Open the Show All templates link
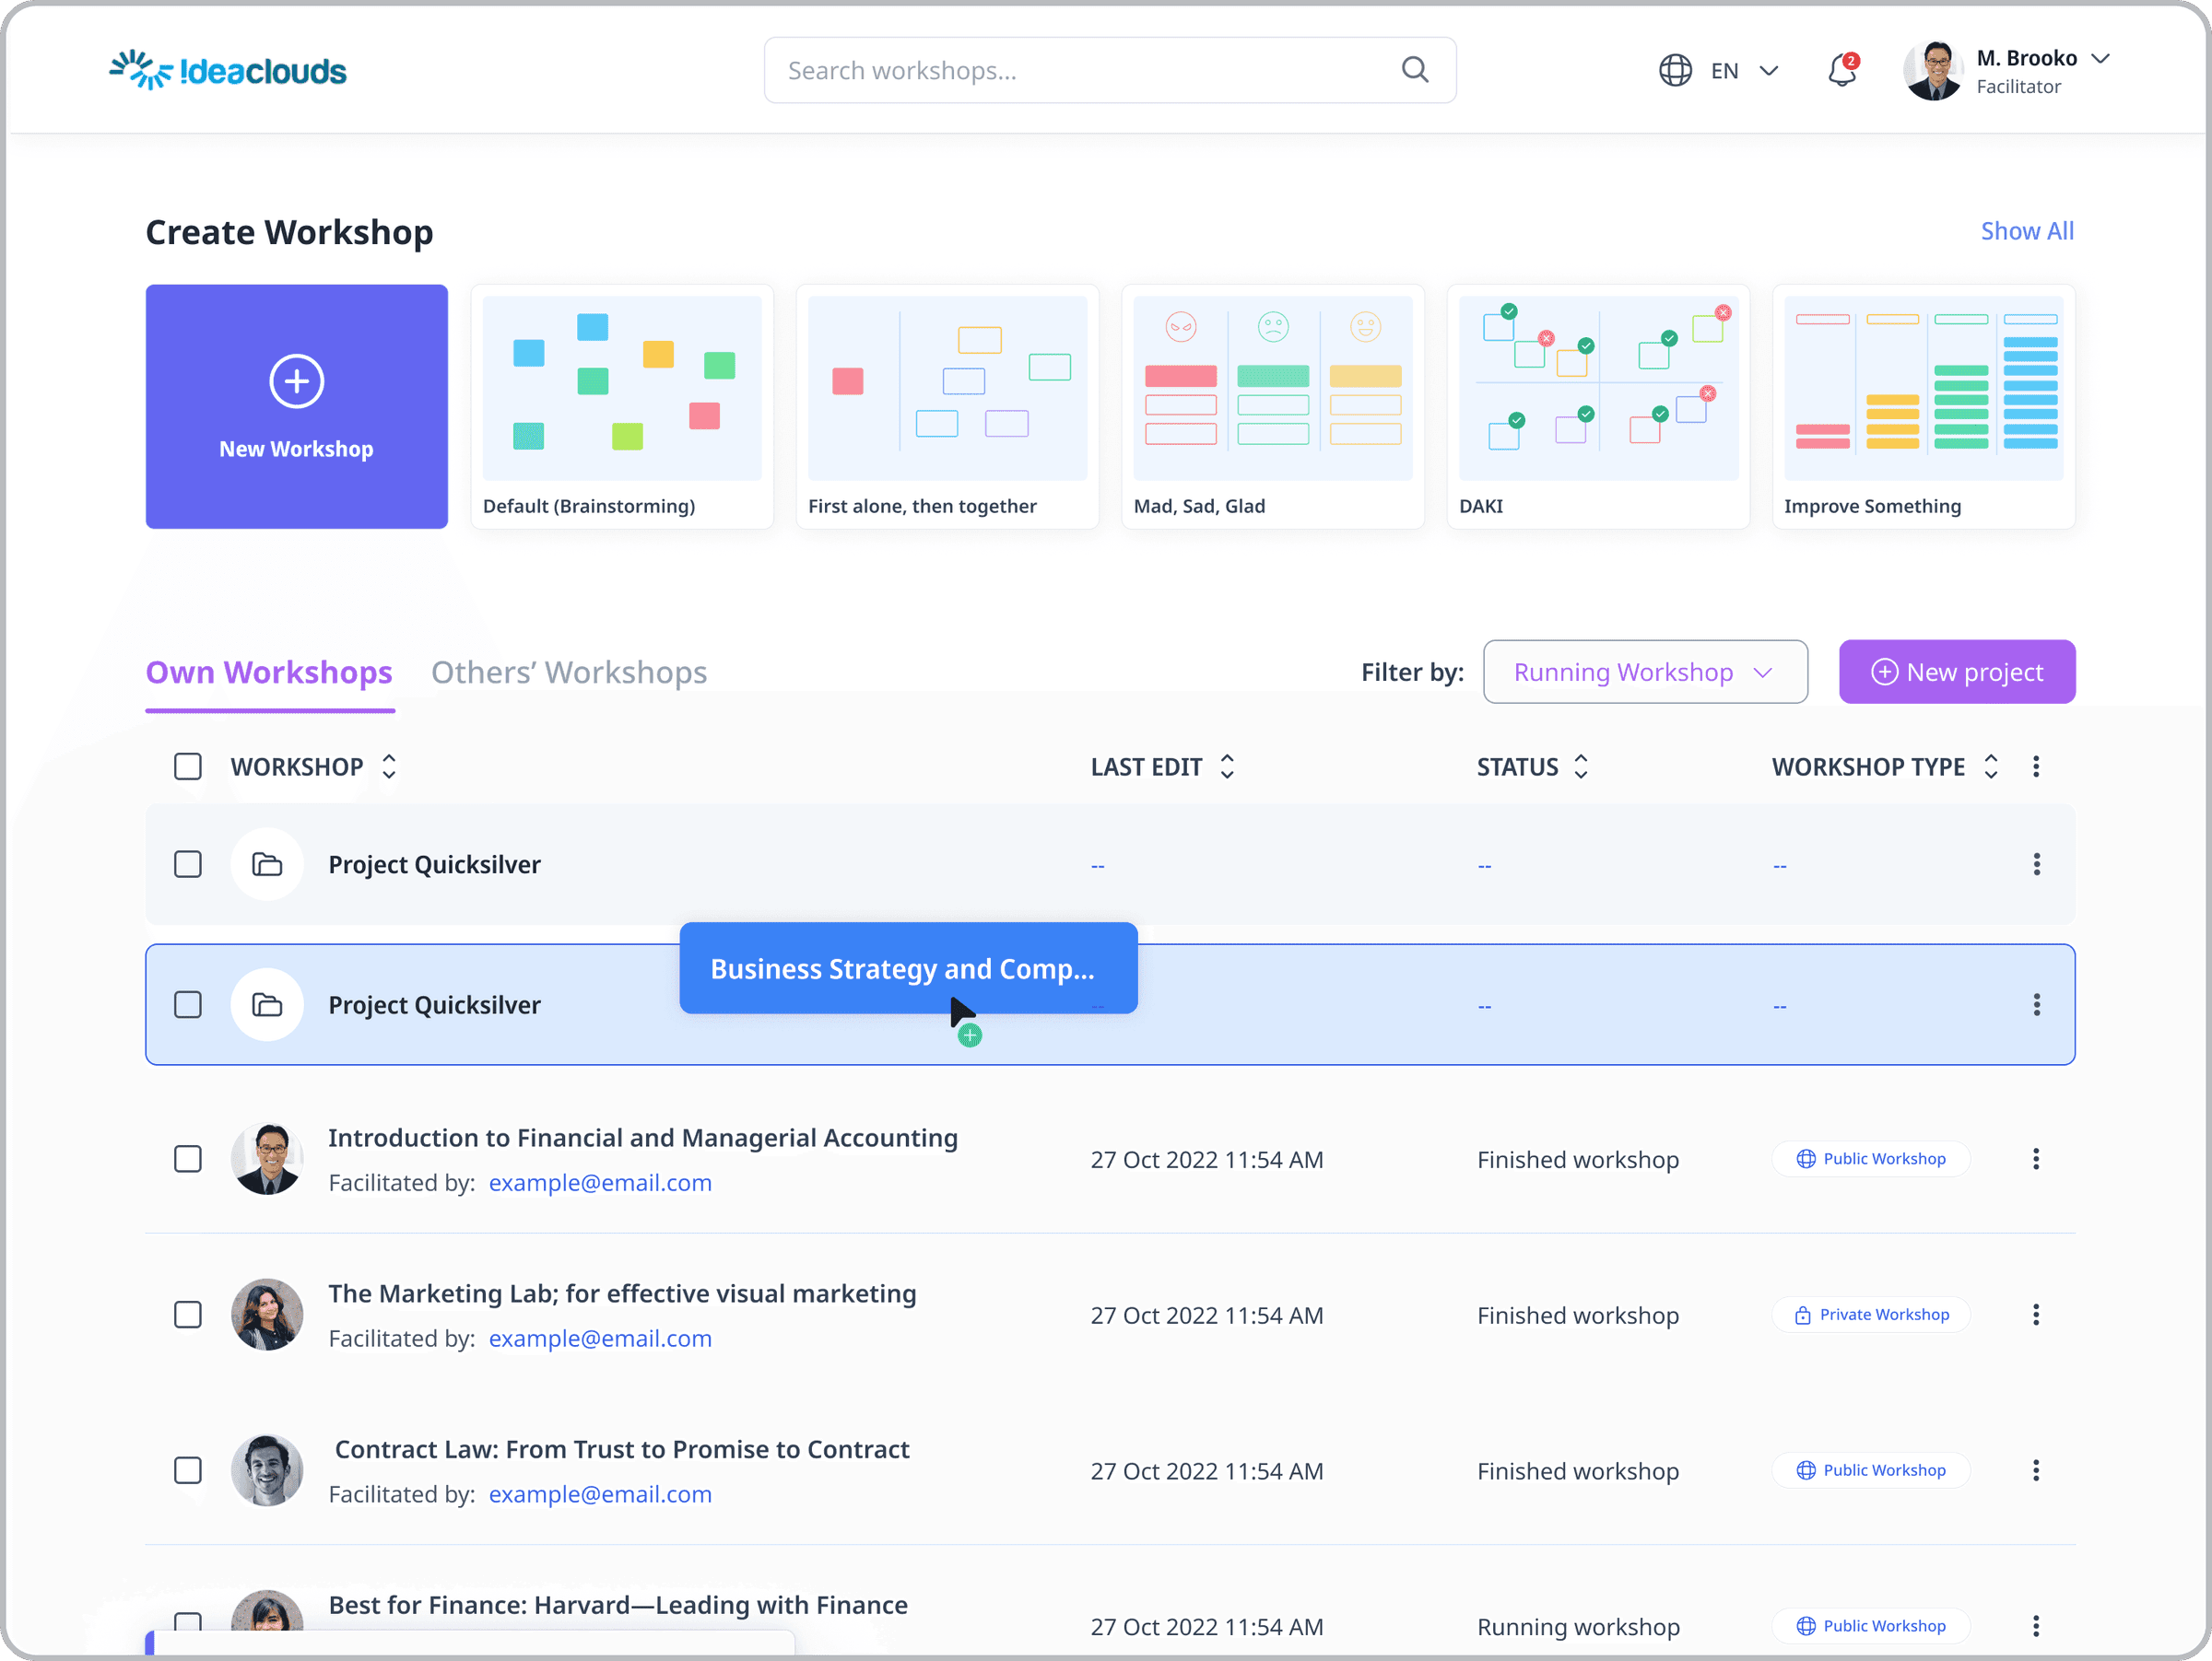 (2027, 231)
